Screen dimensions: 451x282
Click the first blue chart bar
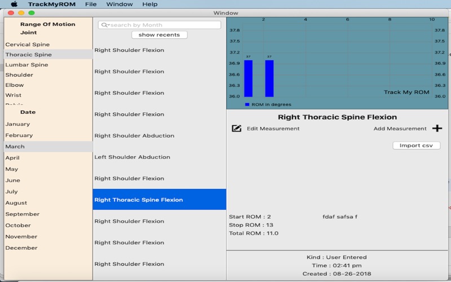(248, 78)
